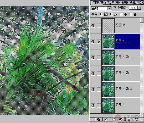Add a layer mask icon
Viewport: 144px width, 123px height.
(106, 119)
